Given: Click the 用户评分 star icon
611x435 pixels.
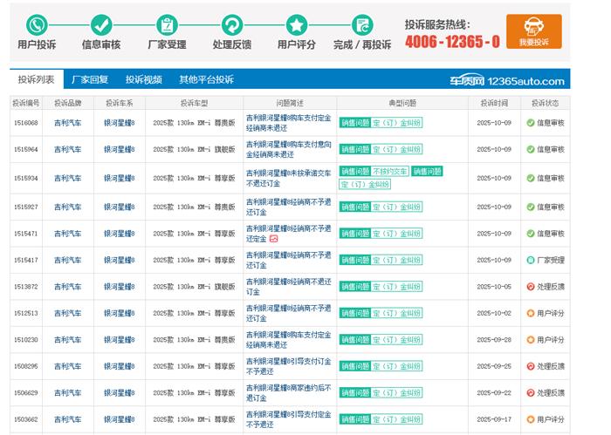Looking at the screenshot, I should 297,24.
